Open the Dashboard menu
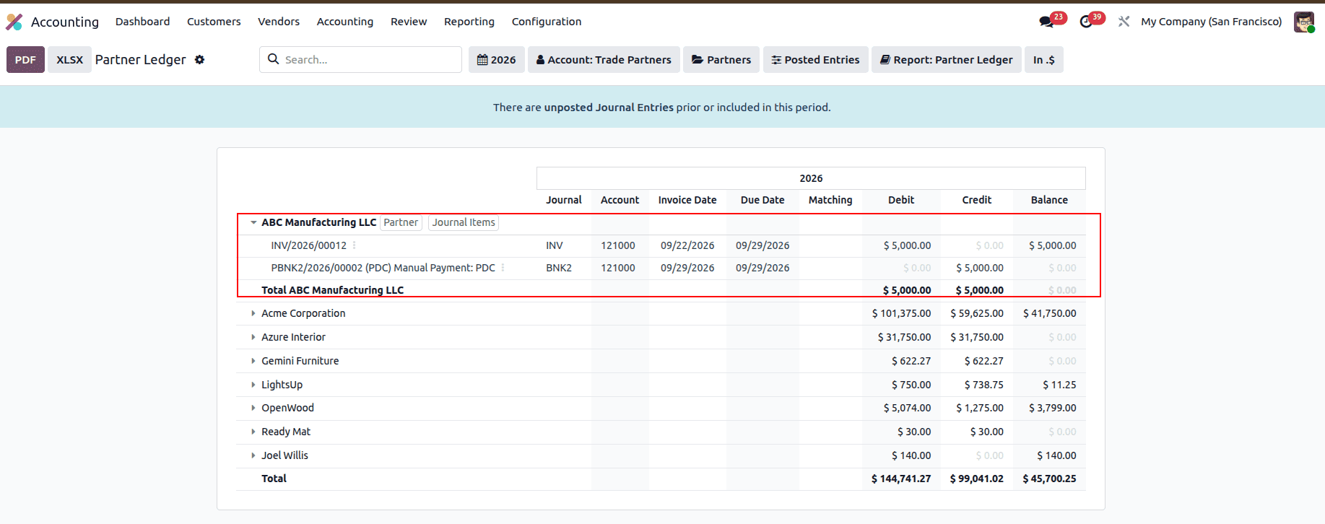This screenshot has width=1325, height=524. point(143,22)
